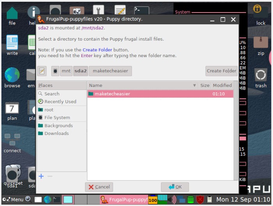
Task: Open the red firewall shield tray icon
Action: pyautogui.click(x=200, y=199)
